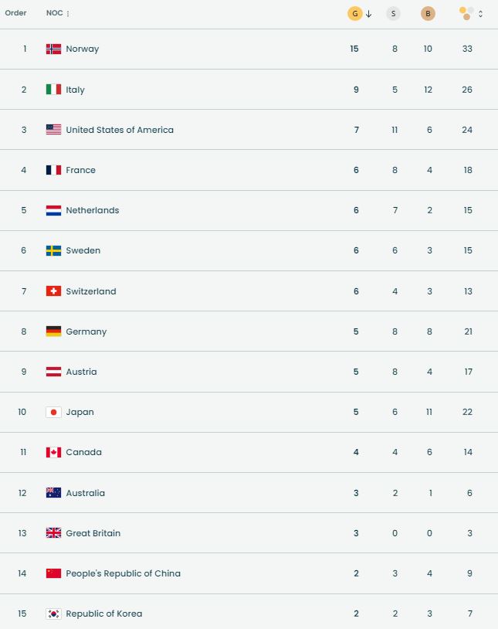This screenshot has width=498, height=629.
Task: Click the bronze medal column header icon
Action: [x=428, y=13]
